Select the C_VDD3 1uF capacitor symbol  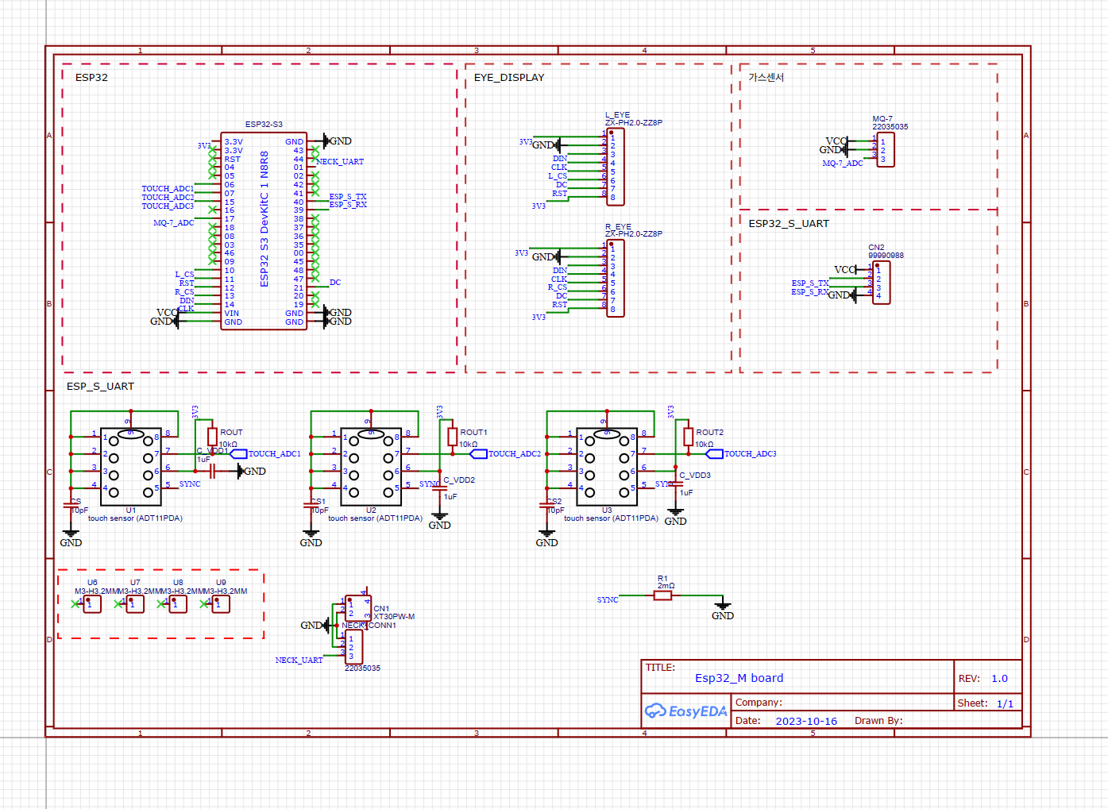click(676, 484)
